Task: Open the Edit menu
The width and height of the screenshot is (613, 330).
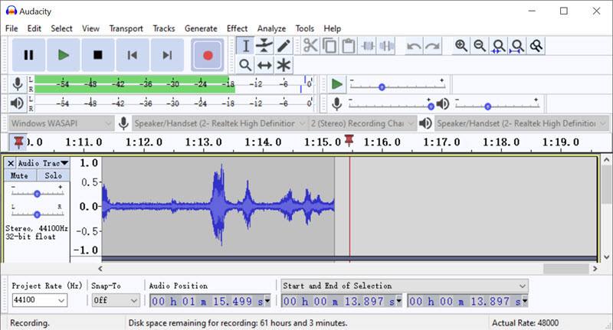Action: pos(34,28)
